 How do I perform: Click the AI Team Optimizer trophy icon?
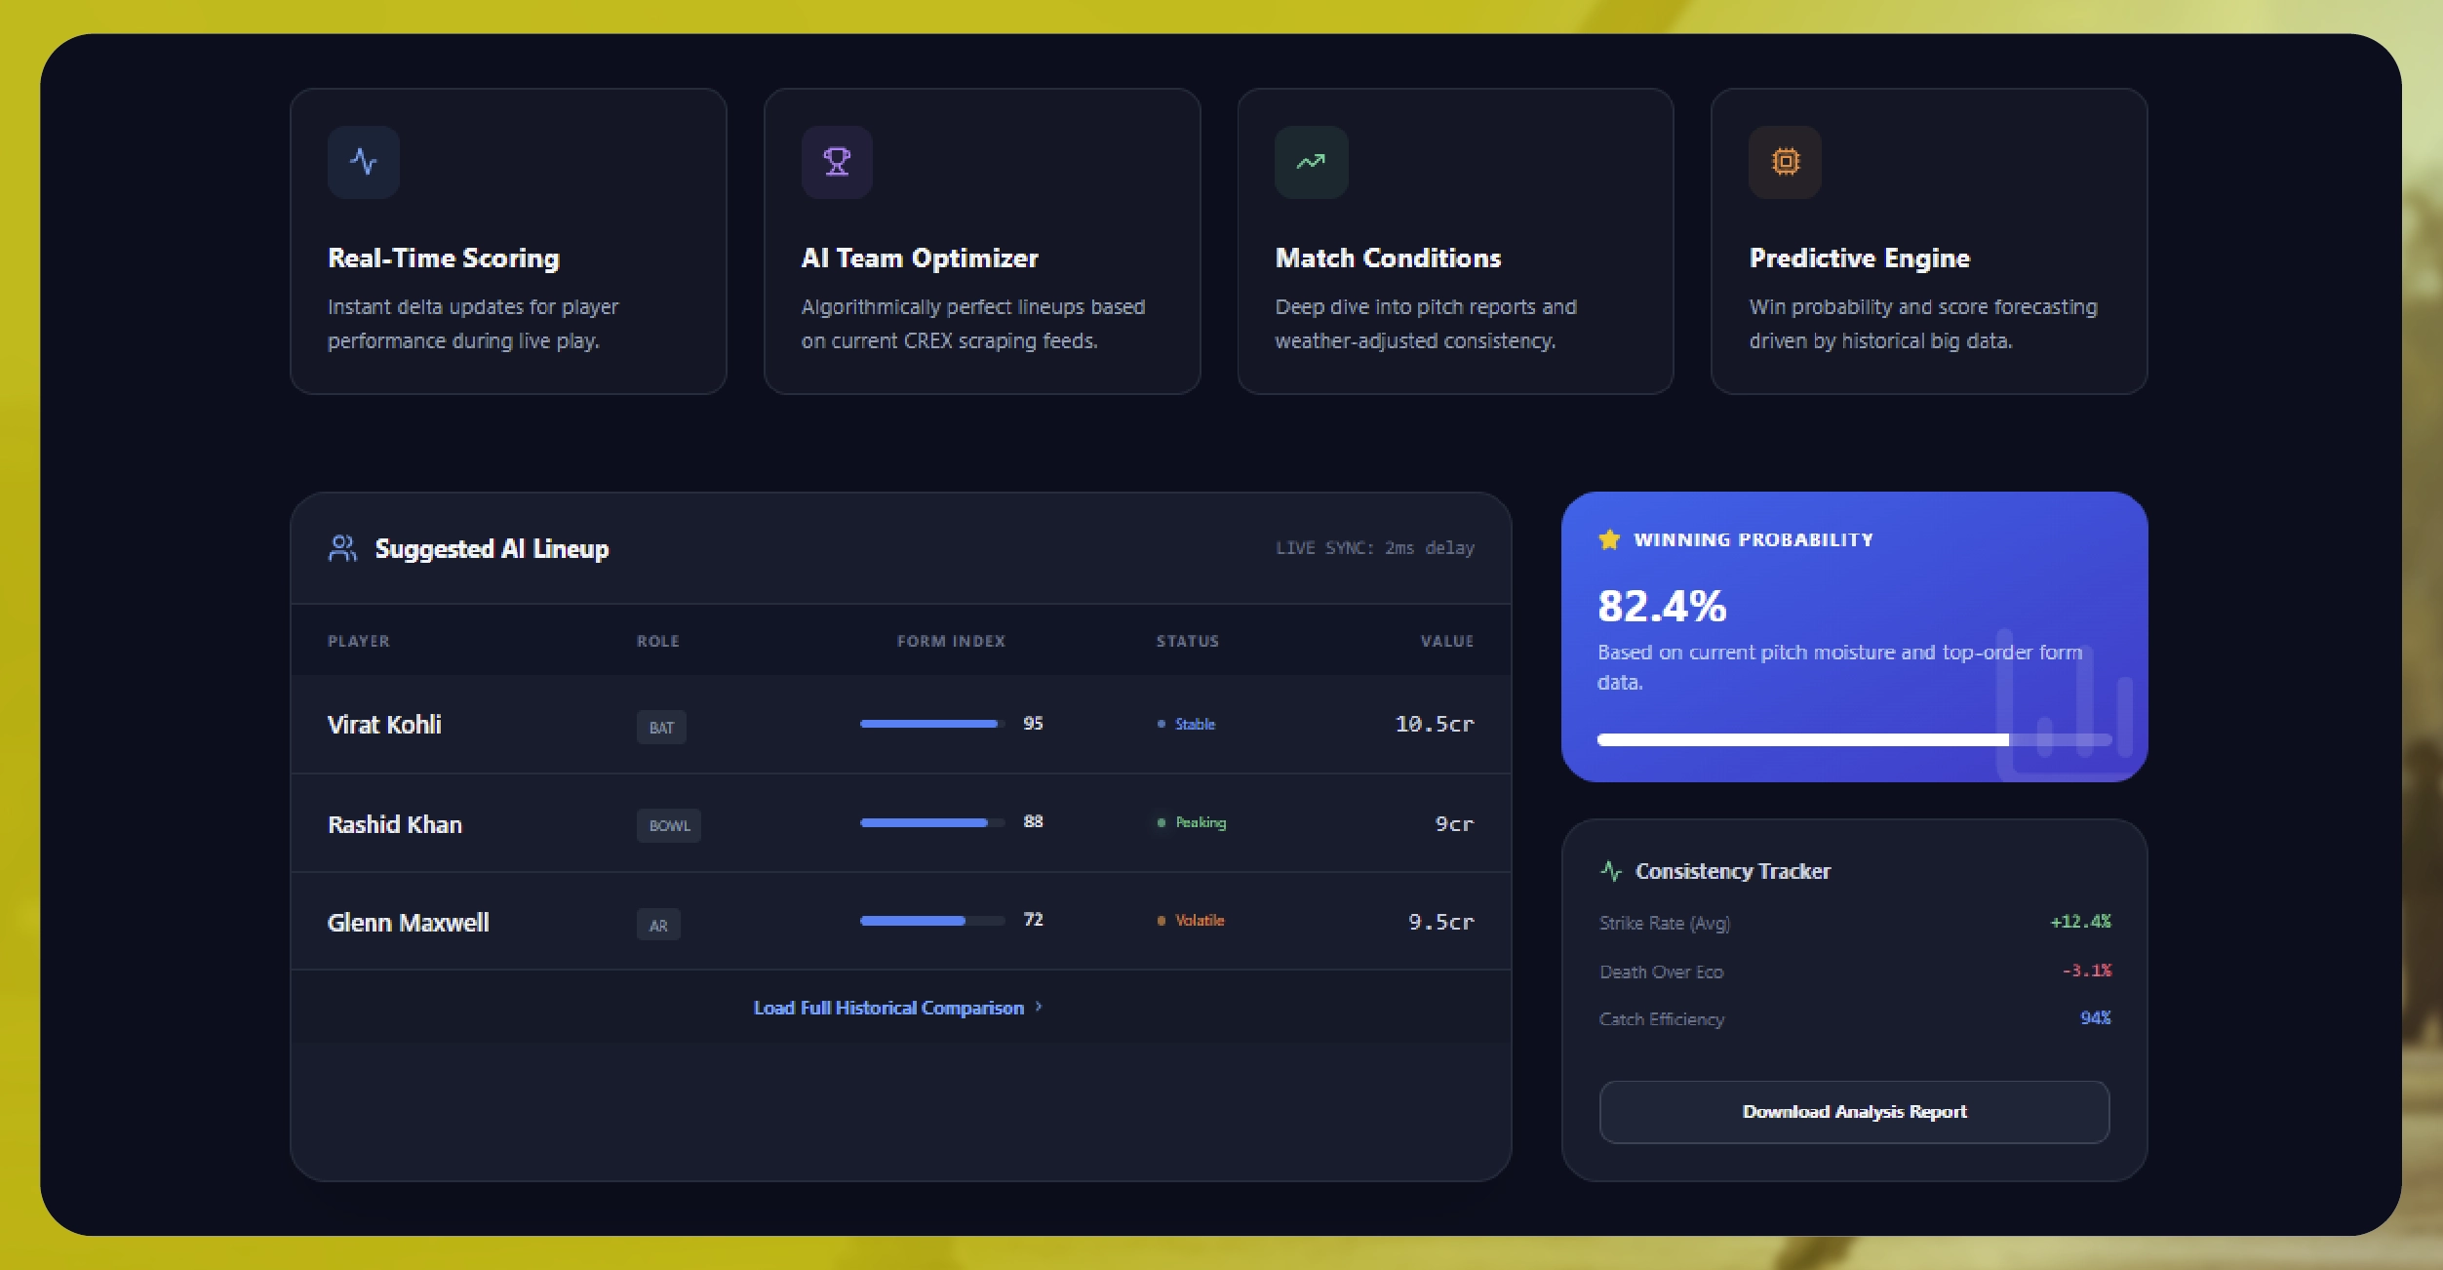(837, 162)
